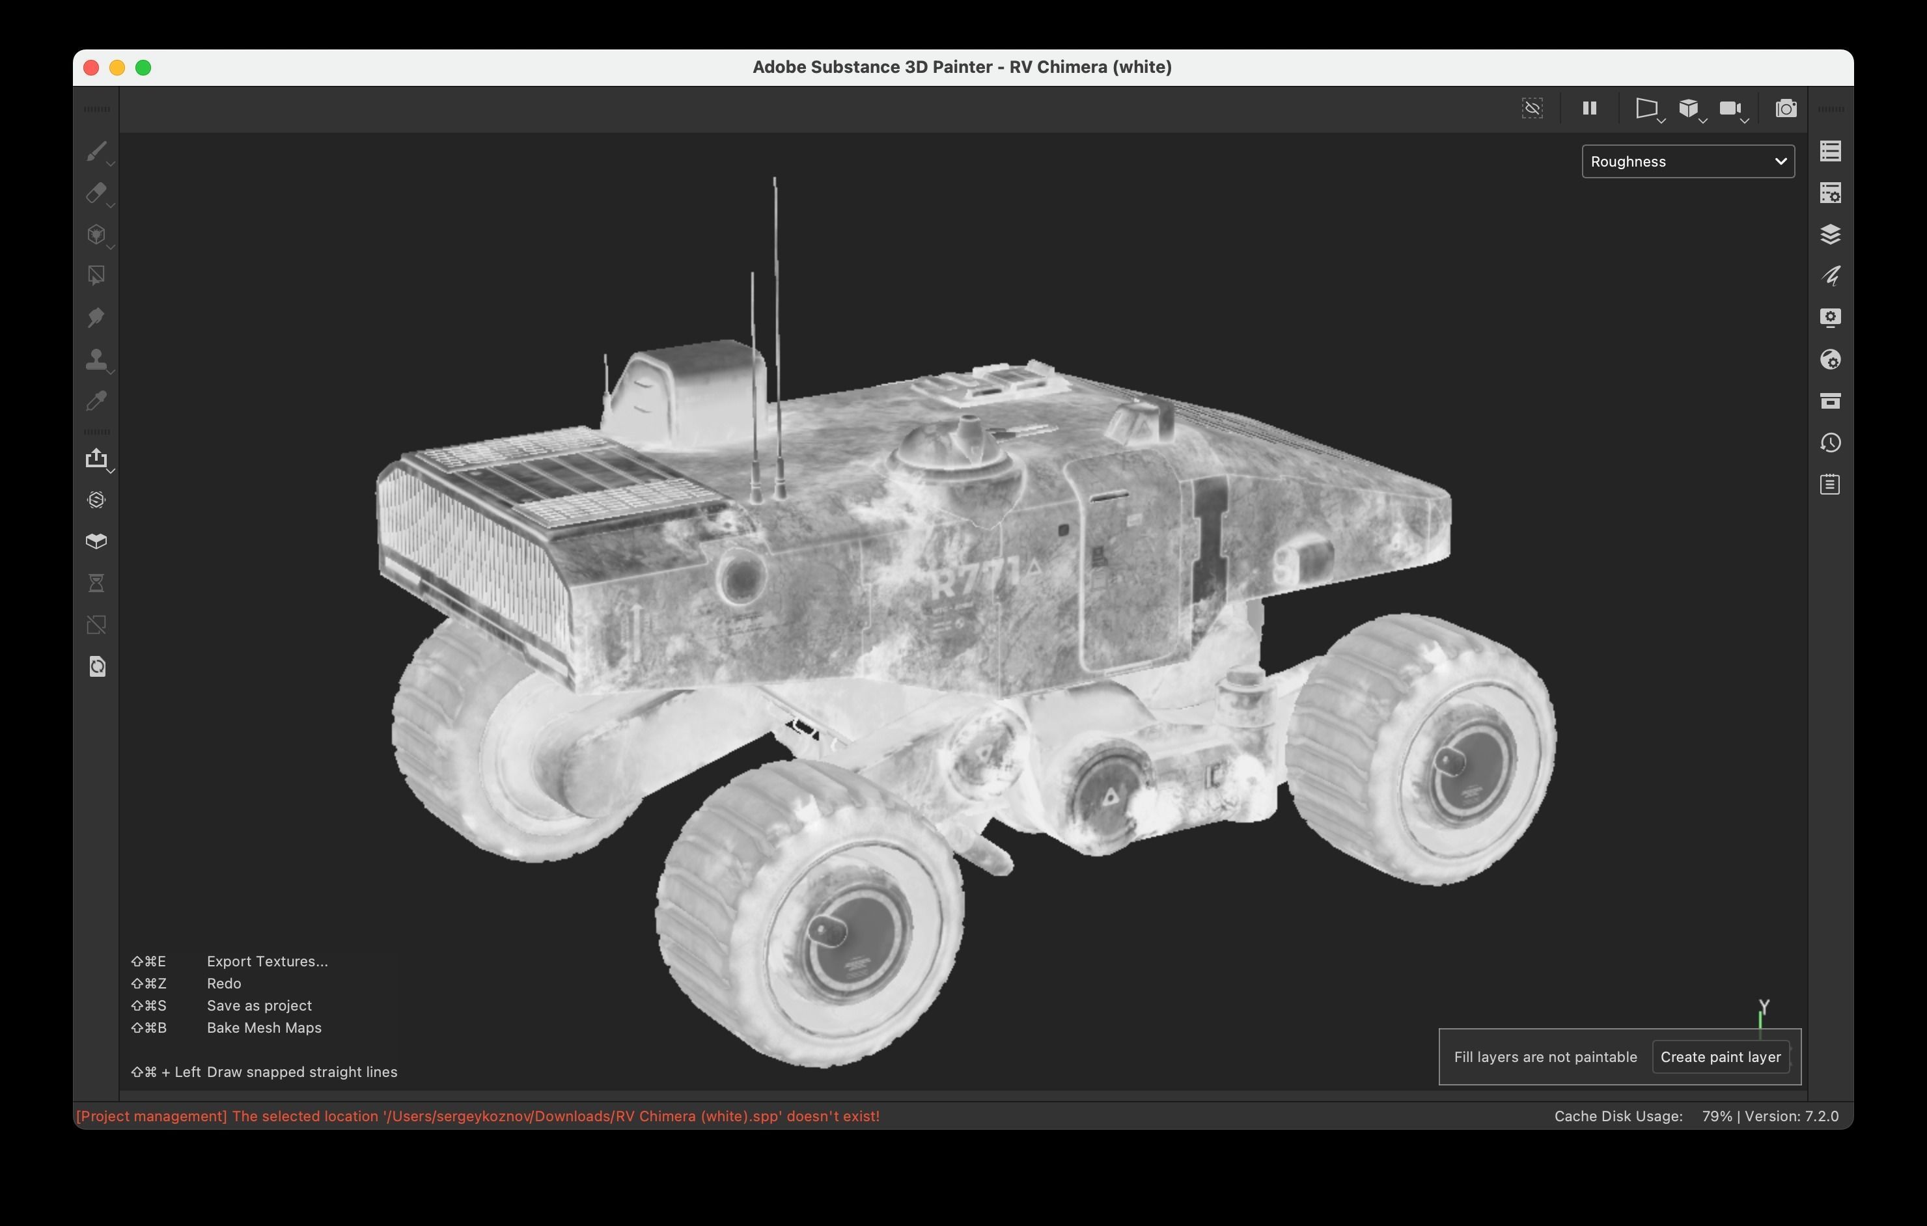Select the Clone stamp tool
The width and height of the screenshot is (1927, 1226).
coord(96,359)
